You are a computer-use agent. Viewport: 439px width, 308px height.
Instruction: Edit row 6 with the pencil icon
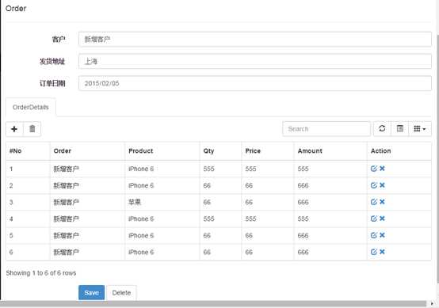pos(374,252)
